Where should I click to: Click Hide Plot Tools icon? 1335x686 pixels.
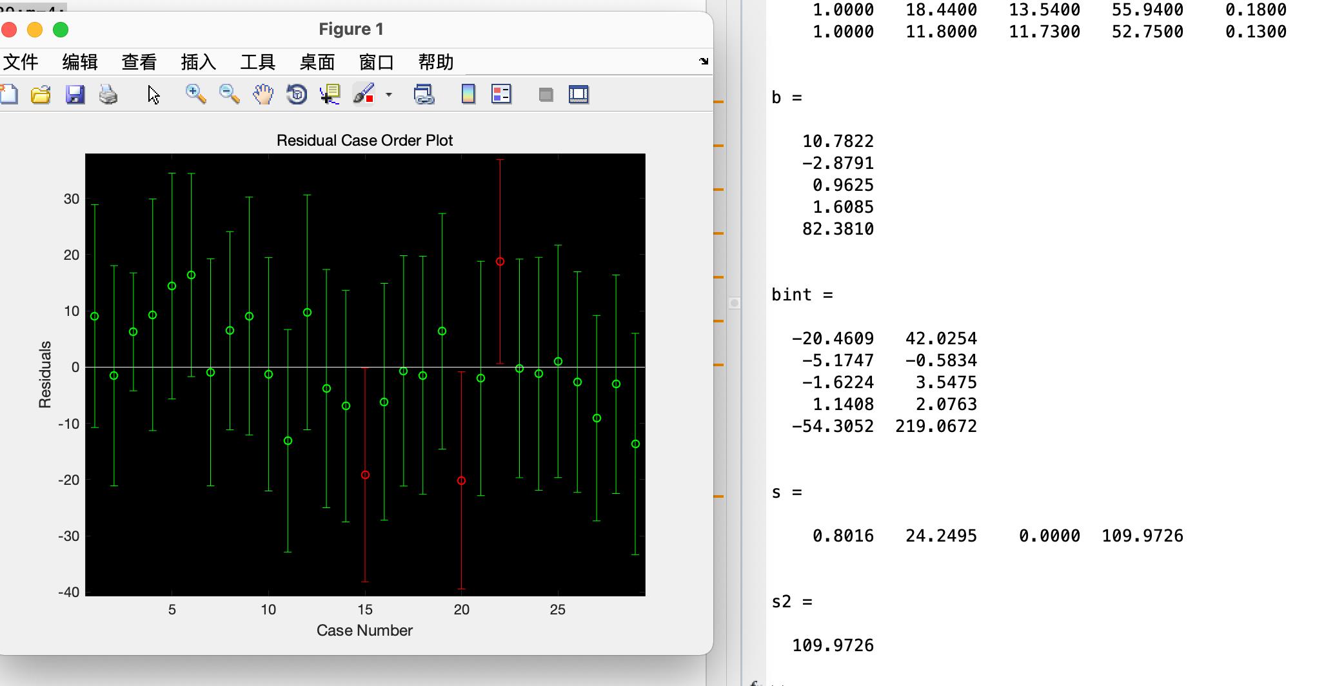546,95
